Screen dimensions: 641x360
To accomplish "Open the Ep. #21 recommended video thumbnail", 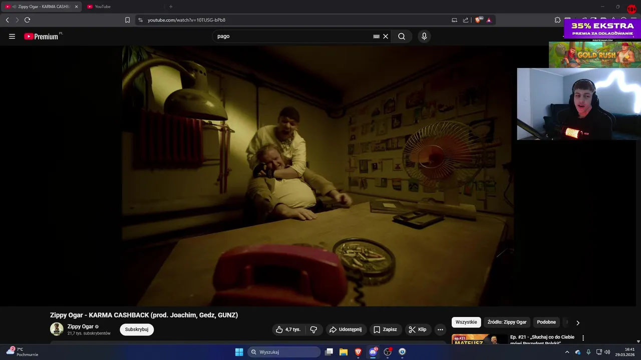I will click(479, 339).
